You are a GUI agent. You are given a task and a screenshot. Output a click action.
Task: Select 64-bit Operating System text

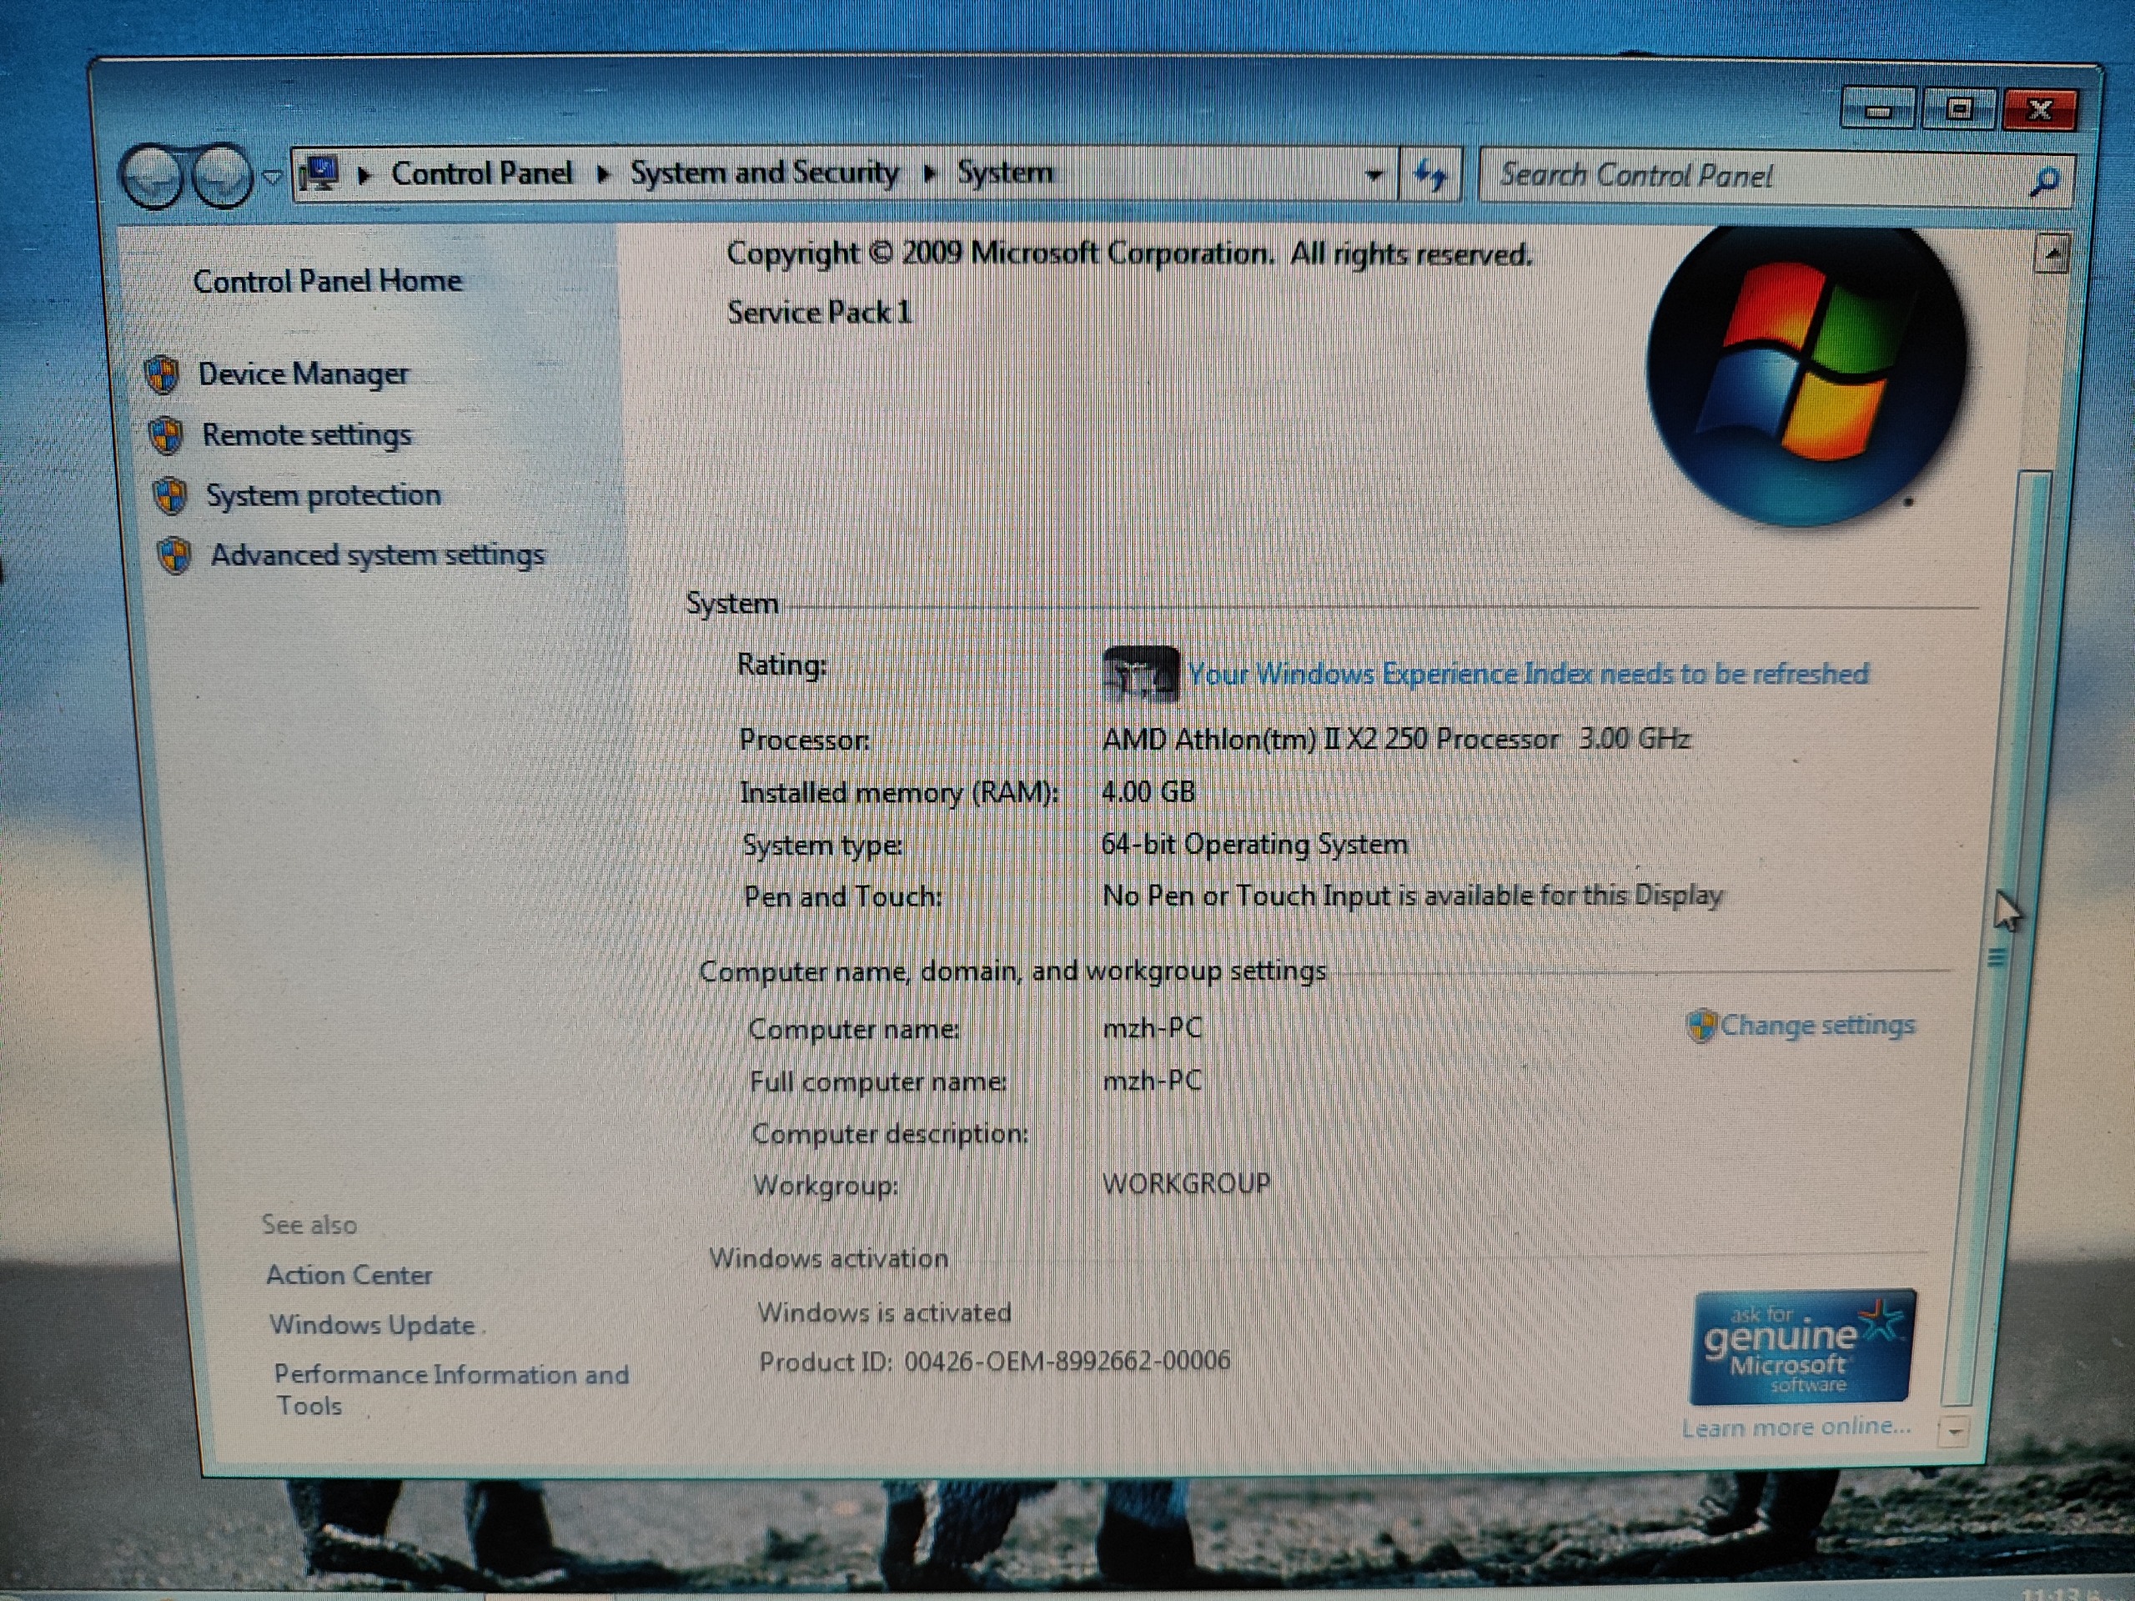[1253, 845]
